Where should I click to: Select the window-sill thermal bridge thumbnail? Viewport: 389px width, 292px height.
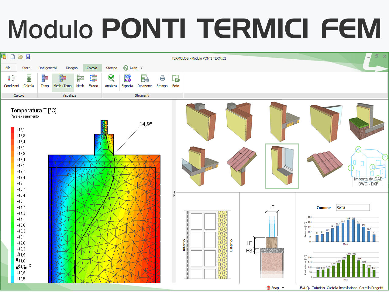(x=282, y=166)
